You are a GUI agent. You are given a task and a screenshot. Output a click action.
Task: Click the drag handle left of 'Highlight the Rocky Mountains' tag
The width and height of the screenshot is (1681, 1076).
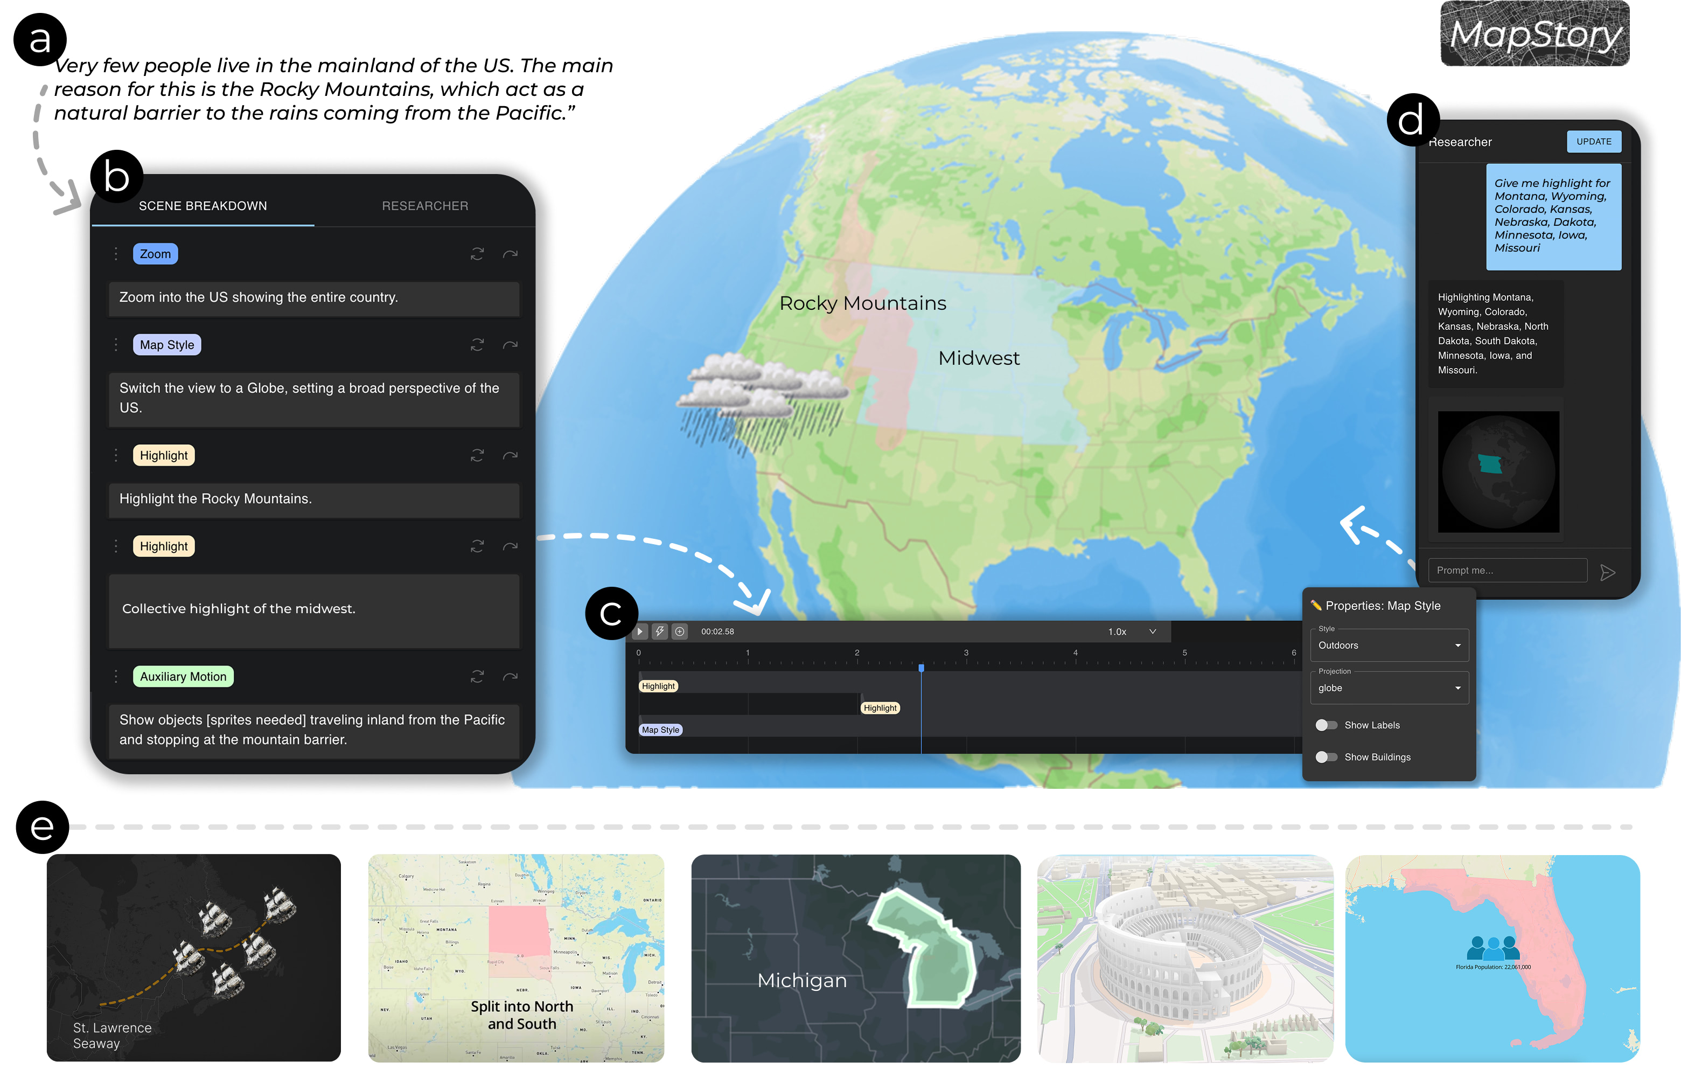pos(116,455)
